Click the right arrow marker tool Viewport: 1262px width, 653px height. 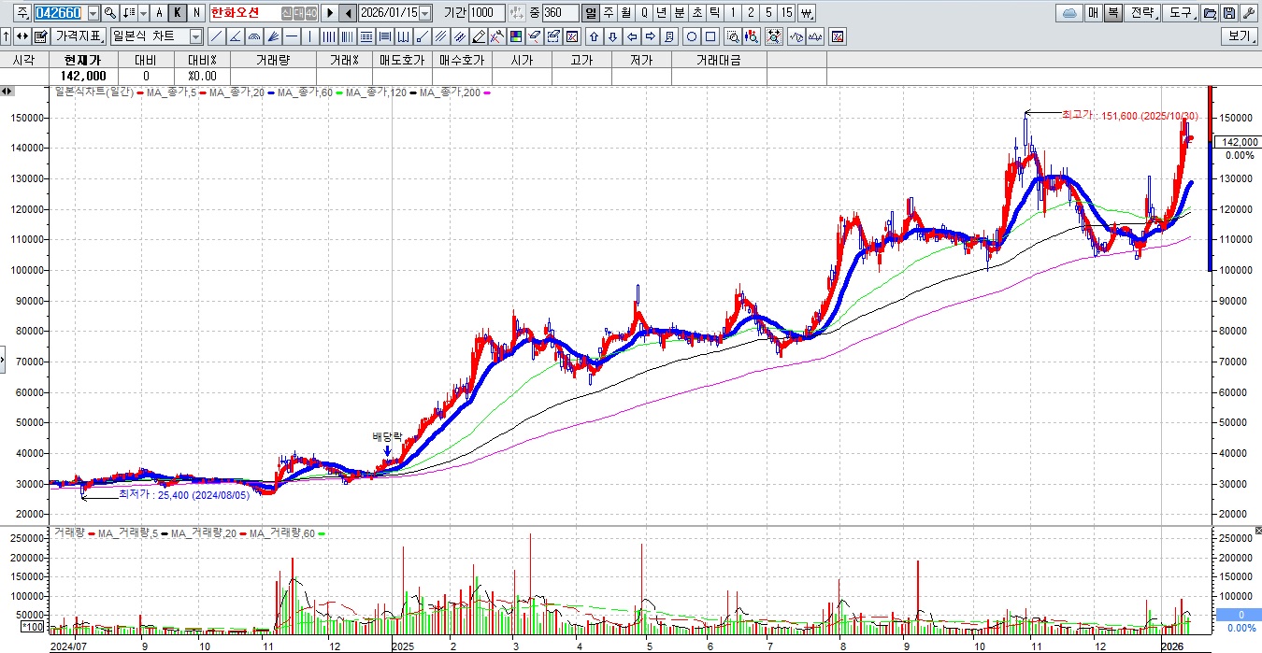pyautogui.click(x=650, y=36)
